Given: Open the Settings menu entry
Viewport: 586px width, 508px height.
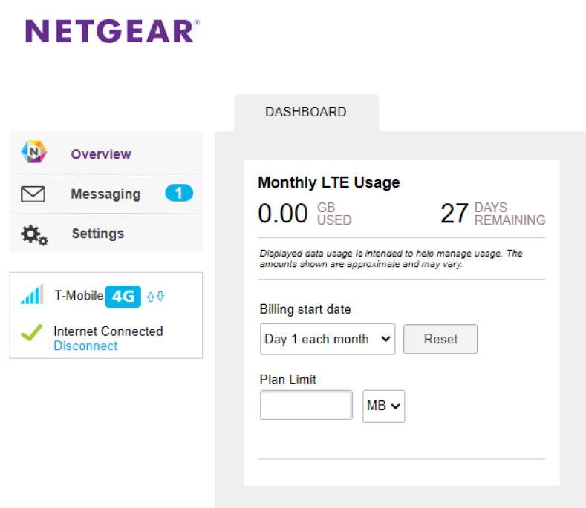Looking at the screenshot, I should (97, 234).
